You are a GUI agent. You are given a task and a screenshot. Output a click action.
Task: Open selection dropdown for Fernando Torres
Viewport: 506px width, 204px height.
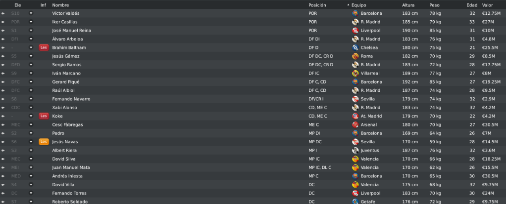31,193
